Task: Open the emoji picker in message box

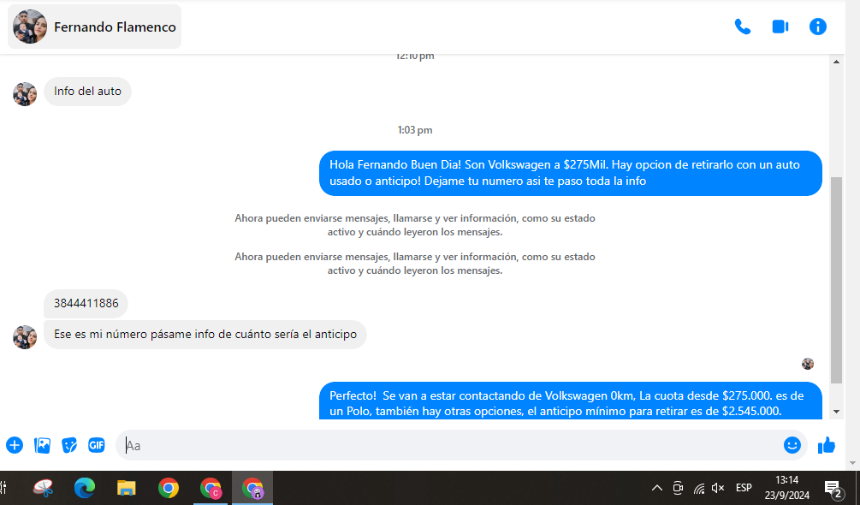Action: pyautogui.click(x=792, y=445)
